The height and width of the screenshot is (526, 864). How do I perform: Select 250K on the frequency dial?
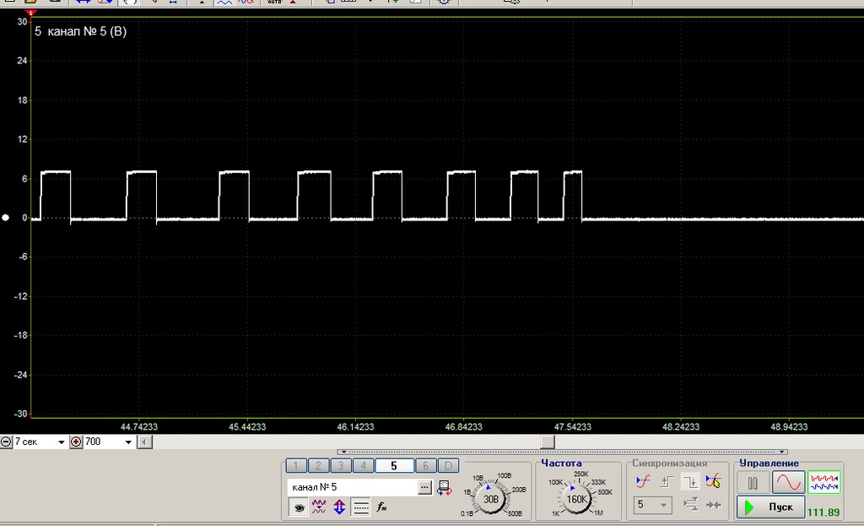pos(581,474)
